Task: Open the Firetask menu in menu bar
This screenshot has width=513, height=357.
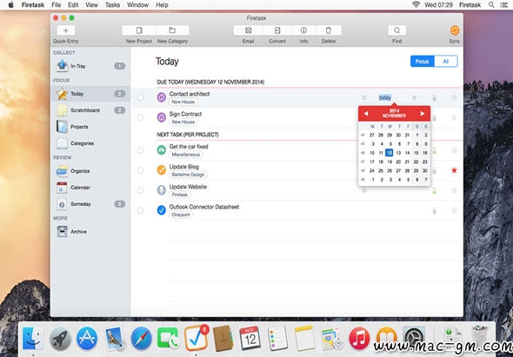Action: (x=33, y=5)
